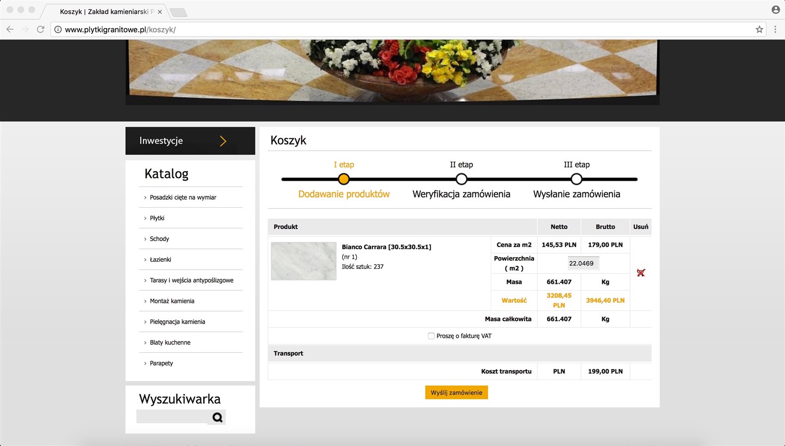Click the surface area m2 input
Image resolution: width=785 pixels, height=446 pixels.
(583, 263)
